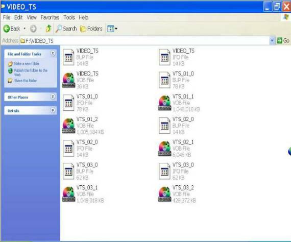
Task: Go up one folder level icon
Action: pyautogui.click(x=48, y=29)
